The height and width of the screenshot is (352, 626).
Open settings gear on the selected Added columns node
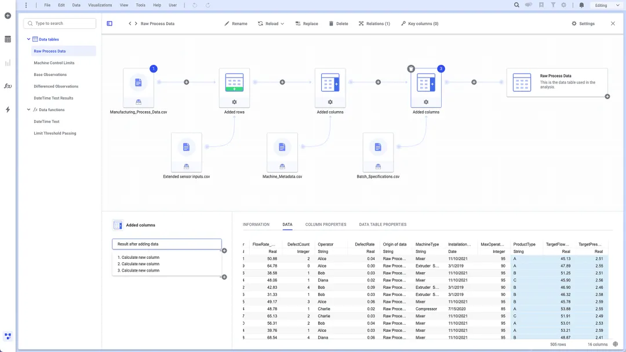coord(426,102)
